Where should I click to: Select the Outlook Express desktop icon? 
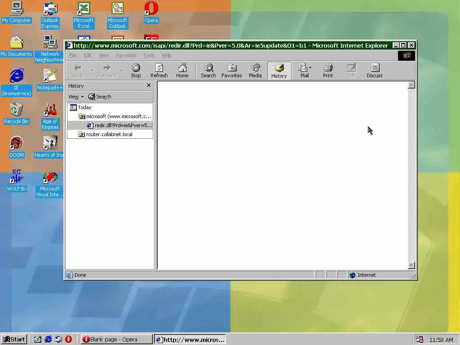[50, 15]
